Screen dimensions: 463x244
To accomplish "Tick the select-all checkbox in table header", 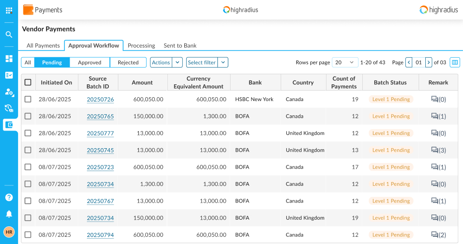I will (28, 82).
